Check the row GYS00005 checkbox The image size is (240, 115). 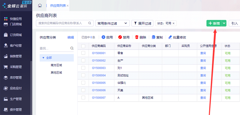83,83
